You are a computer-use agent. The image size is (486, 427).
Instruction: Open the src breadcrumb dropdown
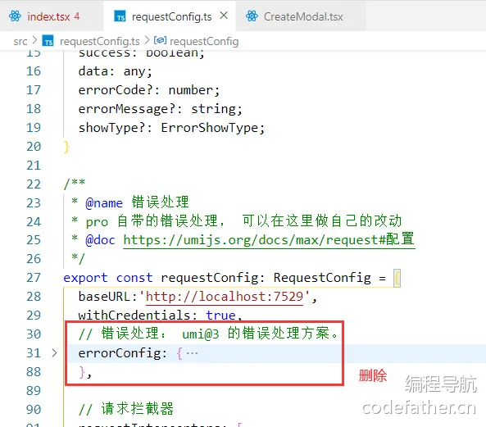click(20, 41)
